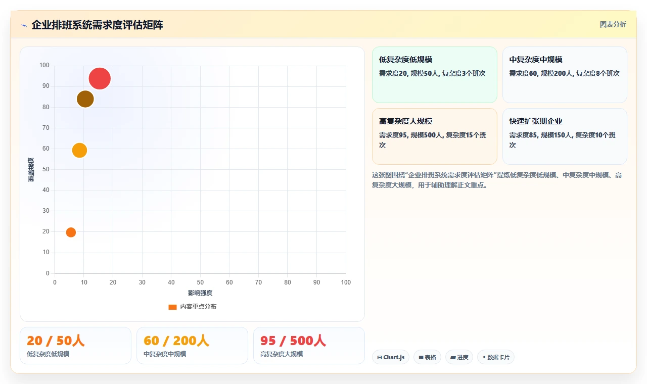Select the red bubble in the chart
This screenshot has width=647, height=384.
100,78
